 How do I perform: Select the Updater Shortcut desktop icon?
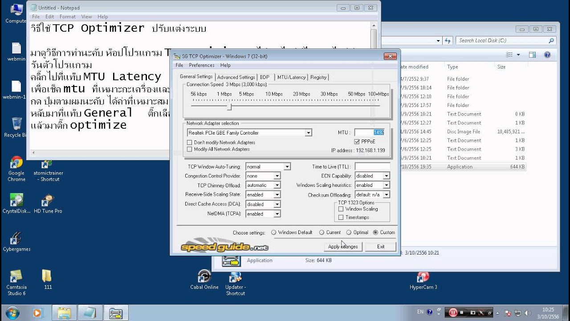pos(235,283)
